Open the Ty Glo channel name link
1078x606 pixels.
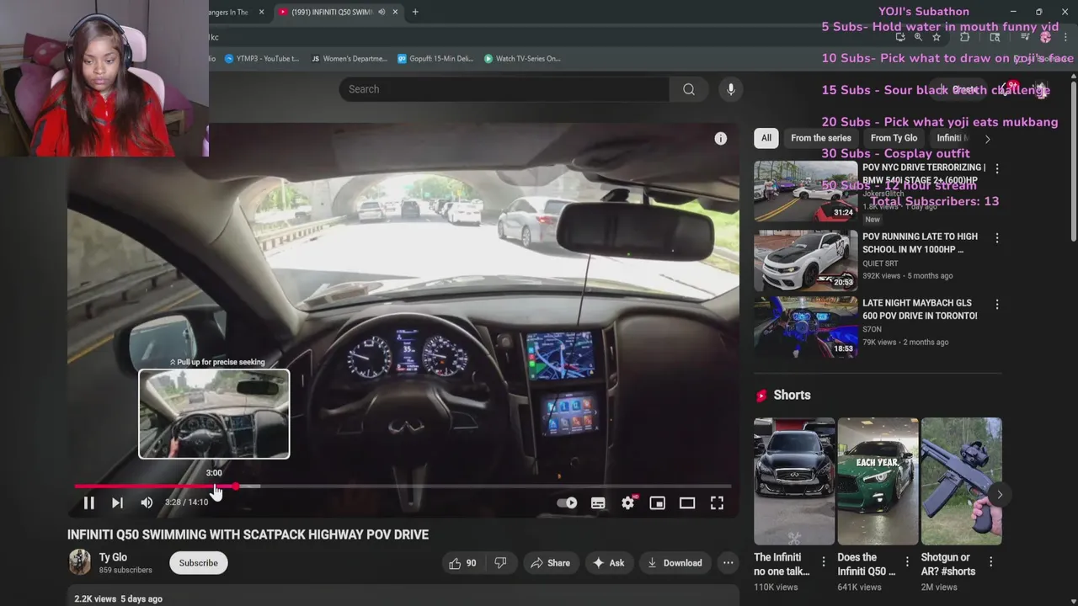tap(113, 557)
